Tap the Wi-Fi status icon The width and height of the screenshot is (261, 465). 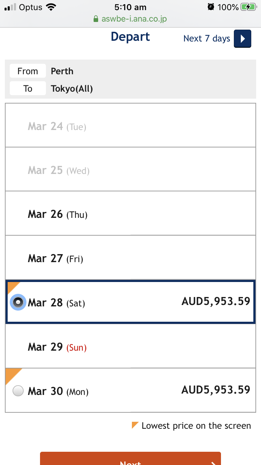point(51,7)
